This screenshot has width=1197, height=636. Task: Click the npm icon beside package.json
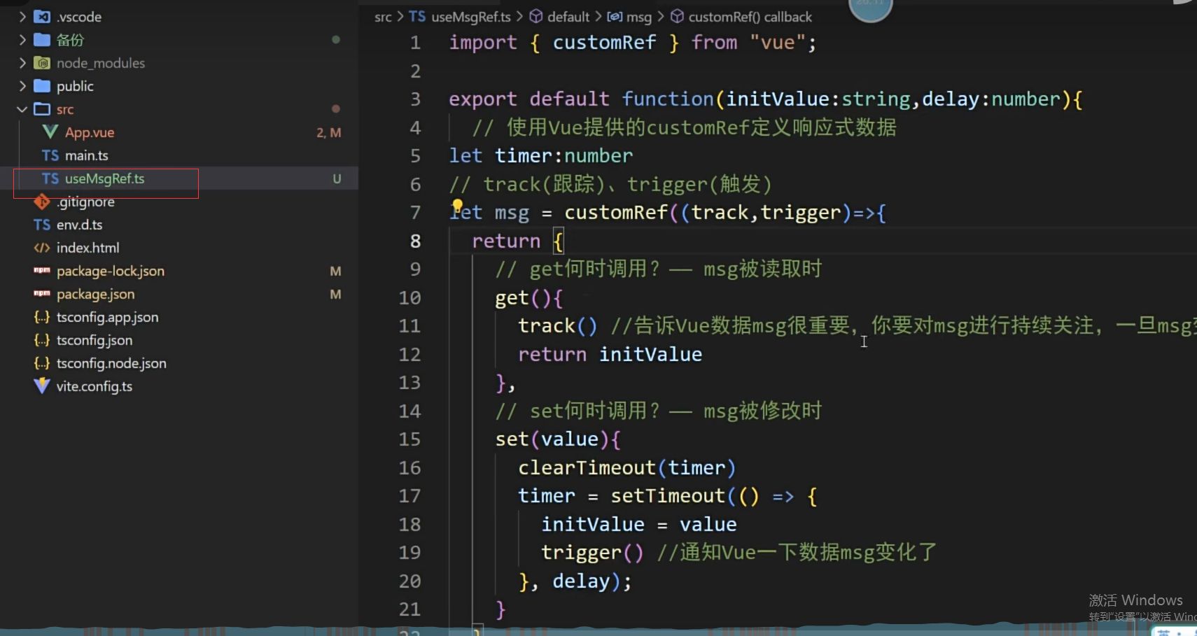pos(42,294)
